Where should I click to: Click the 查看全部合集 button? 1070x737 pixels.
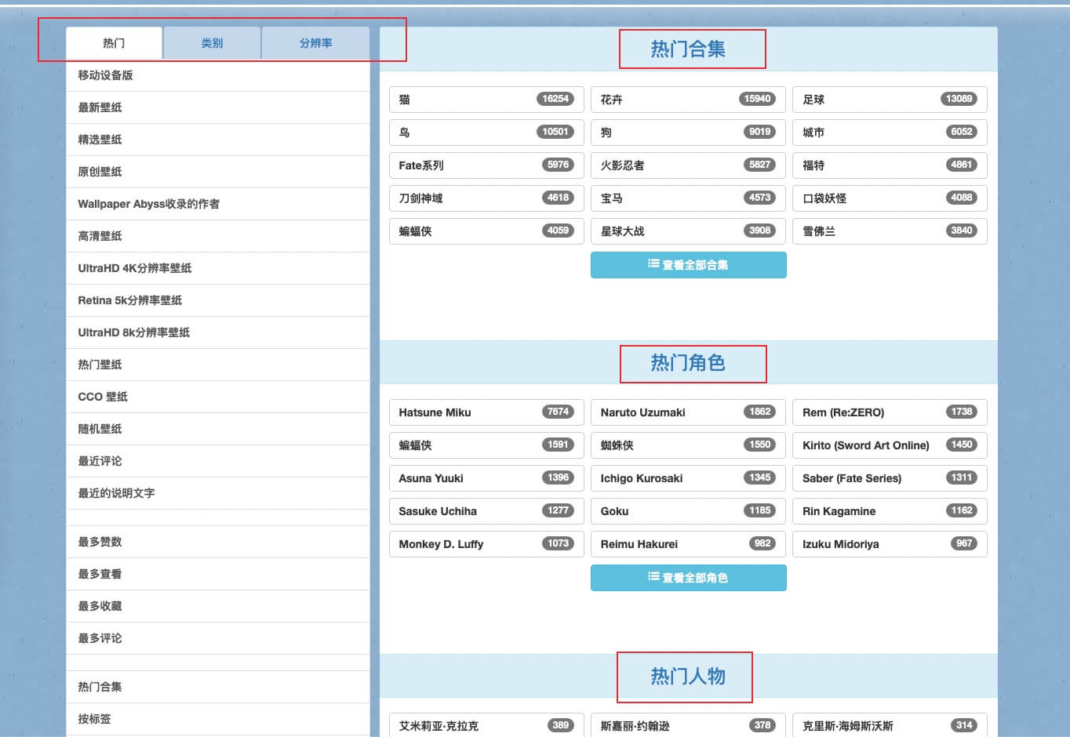[x=688, y=265]
